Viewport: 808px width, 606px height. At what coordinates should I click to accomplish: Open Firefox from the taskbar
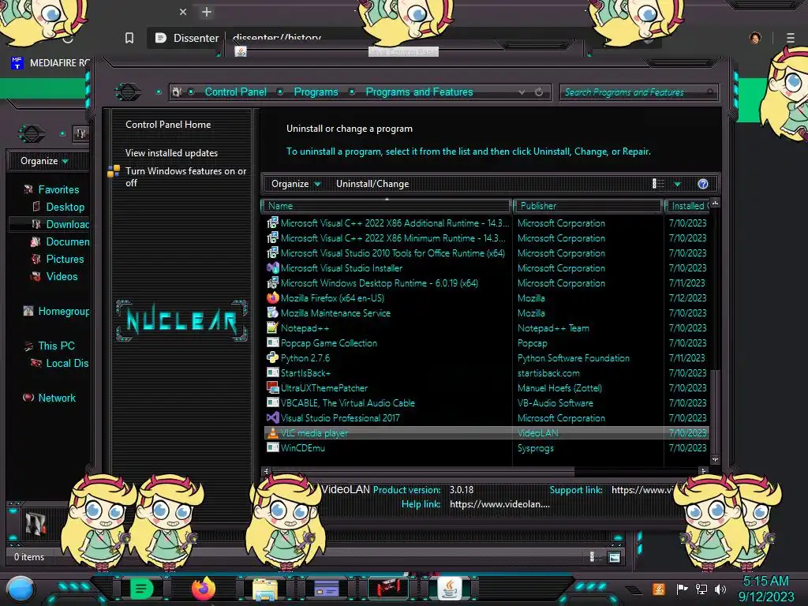coord(203,589)
